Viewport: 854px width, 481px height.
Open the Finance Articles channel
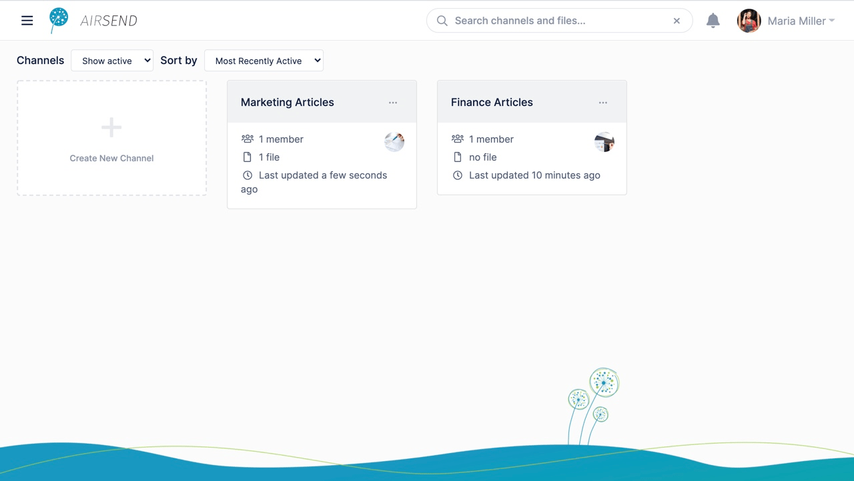[492, 102]
